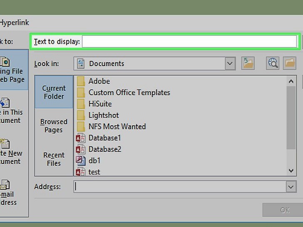Click inside the Address text field
Viewport: 303px width, 227px height.
coord(179,187)
